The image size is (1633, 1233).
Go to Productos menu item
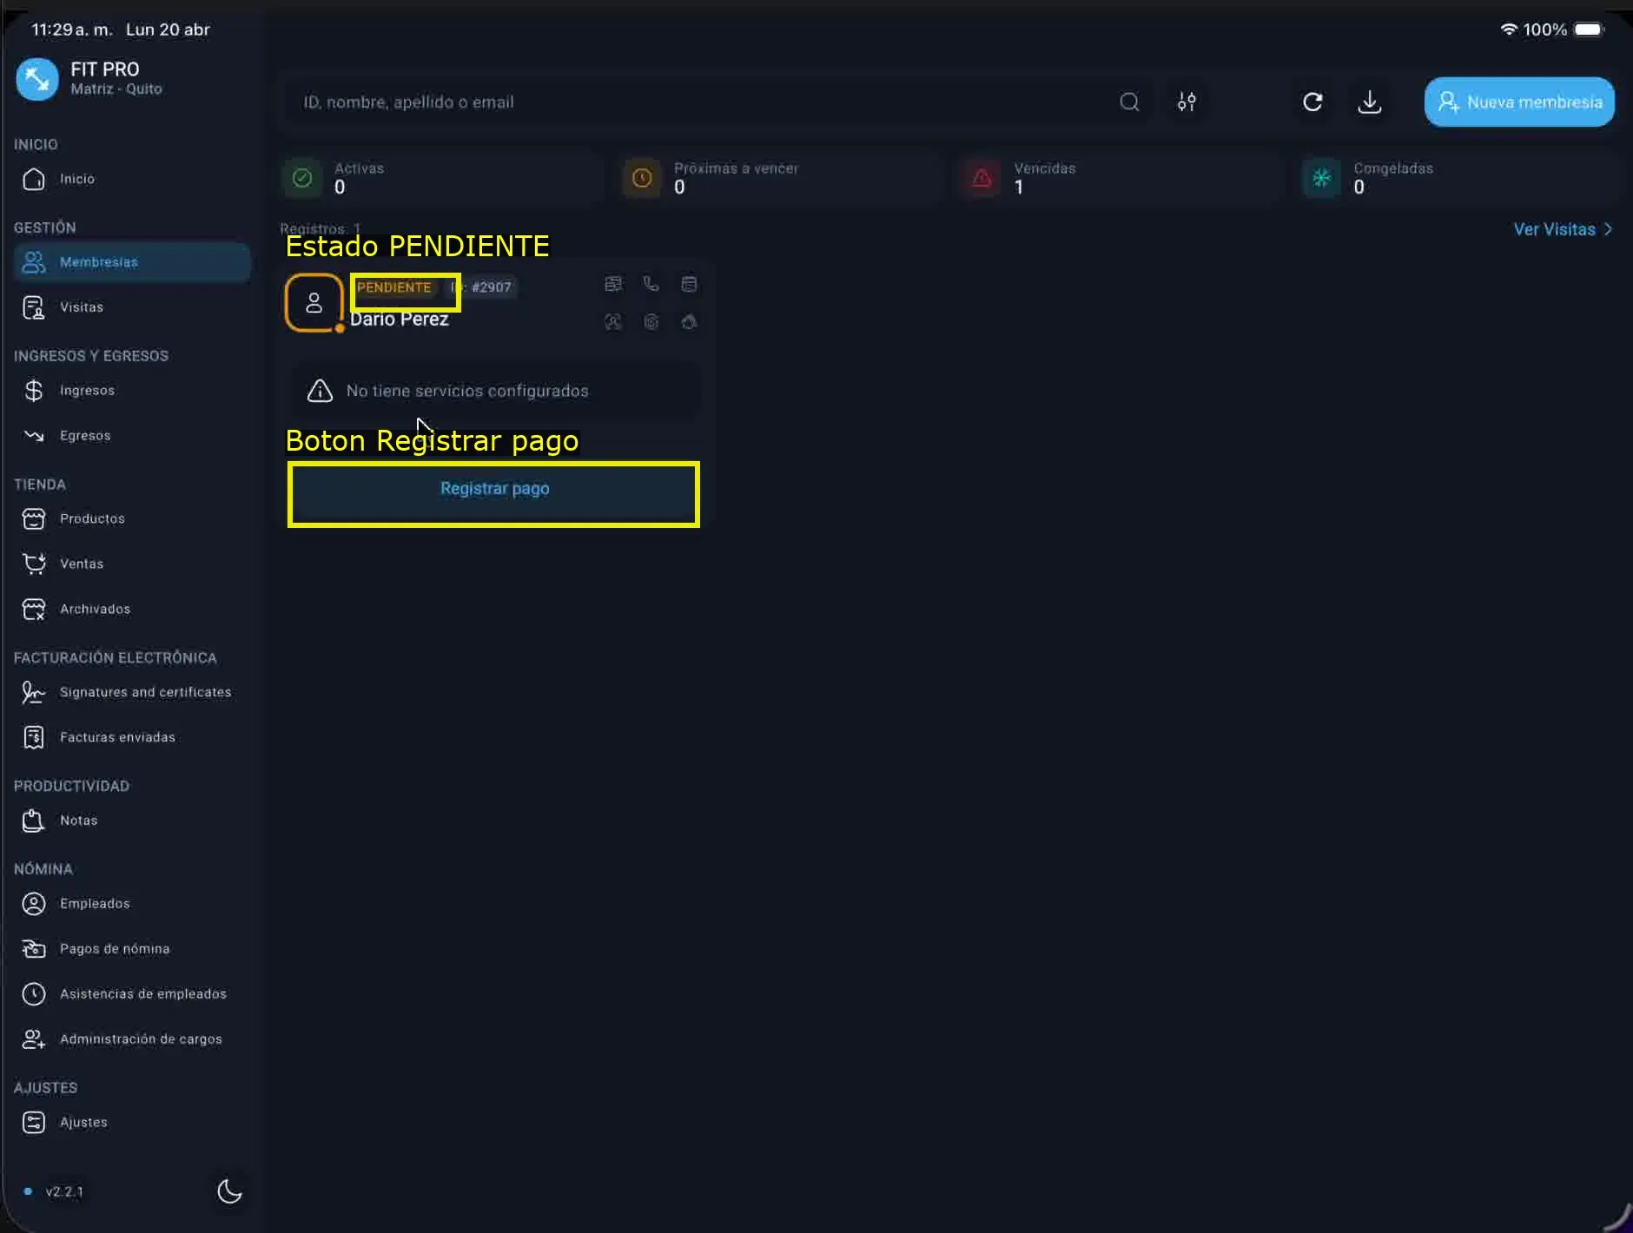click(92, 519)
